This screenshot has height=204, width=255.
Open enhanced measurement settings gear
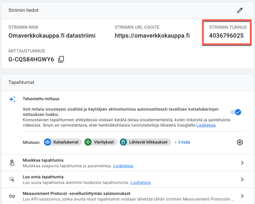[x=240, y=142]
